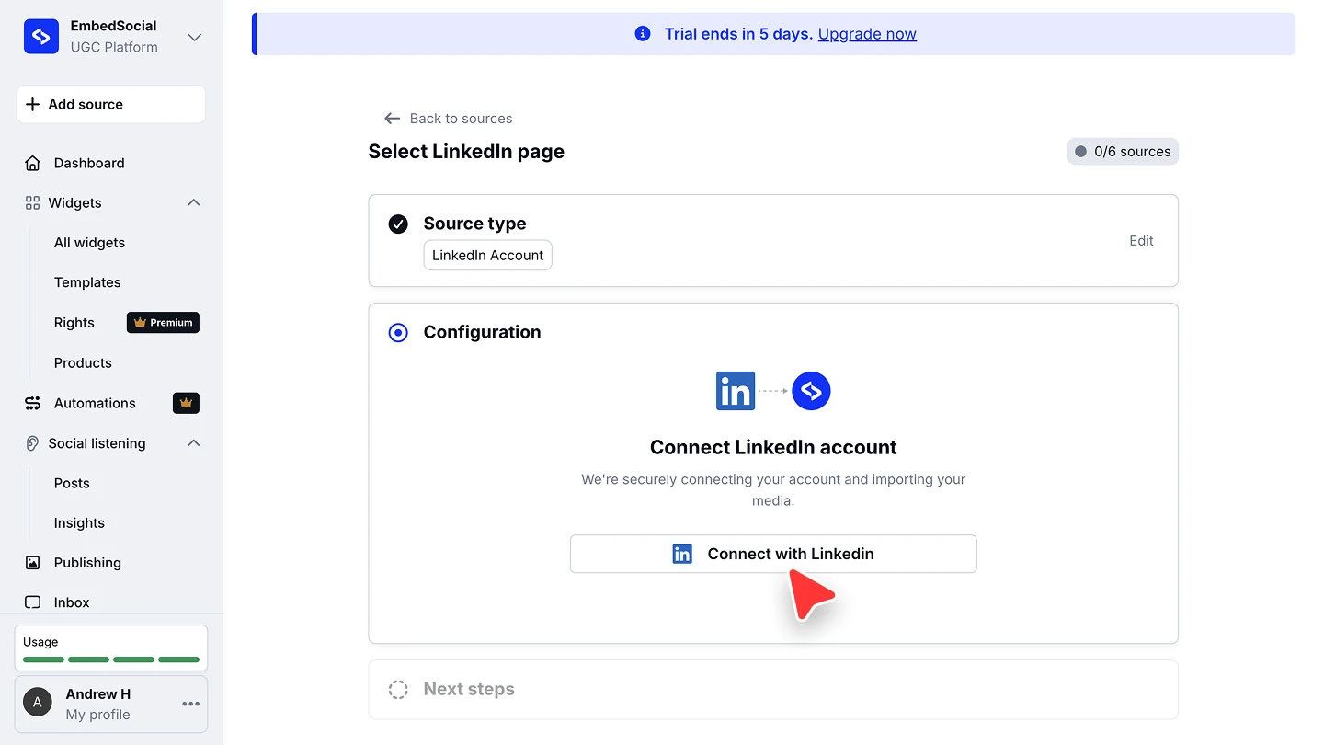The width and height of the screenshot is (1324, 745).
Task: Open Automations in the sidebar
Action: tap(95, 403)
